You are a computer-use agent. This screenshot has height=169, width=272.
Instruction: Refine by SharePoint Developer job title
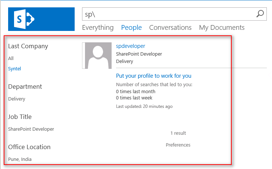[31, 129]
